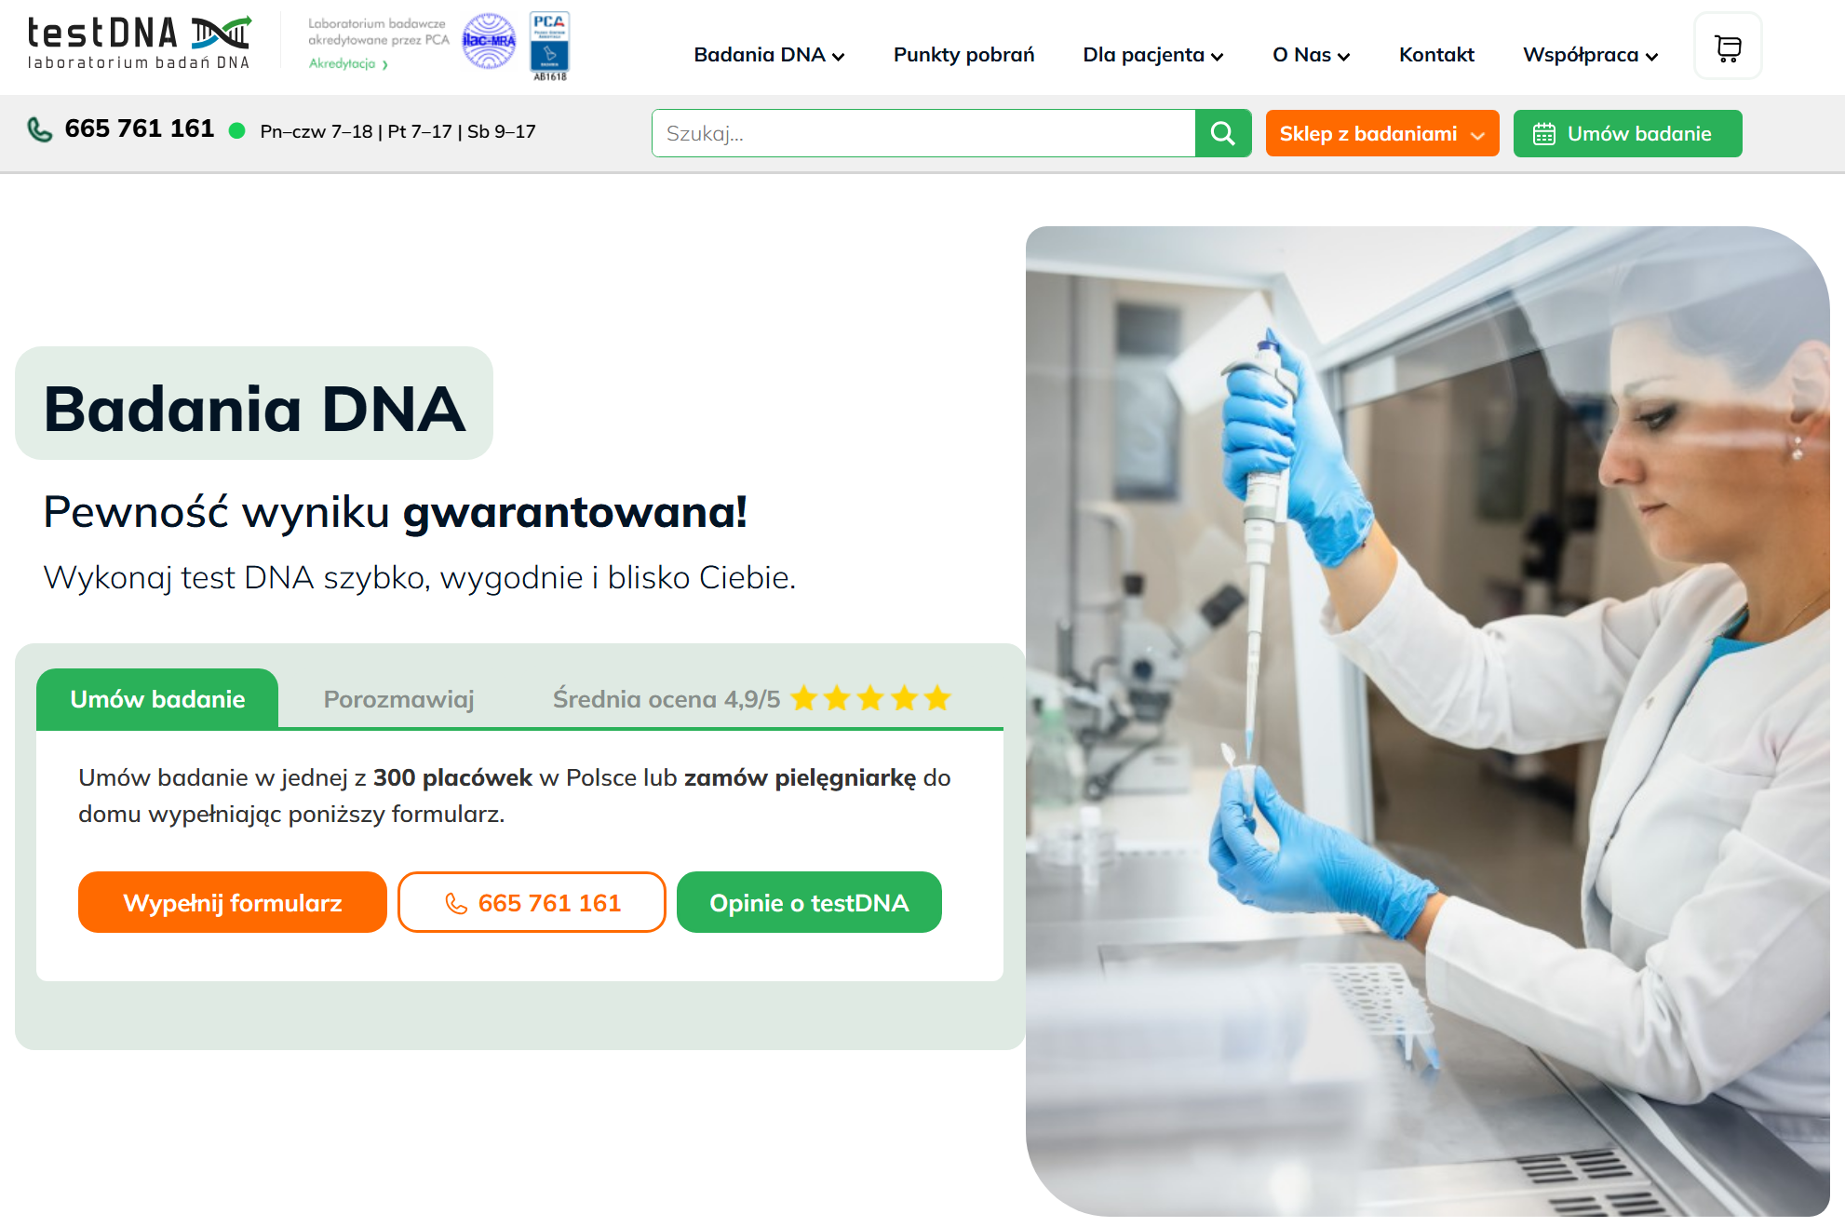Open the shopping cart icon
The width and height of the screenshot is (1845, 1227).
click(x=1728, y=47)
